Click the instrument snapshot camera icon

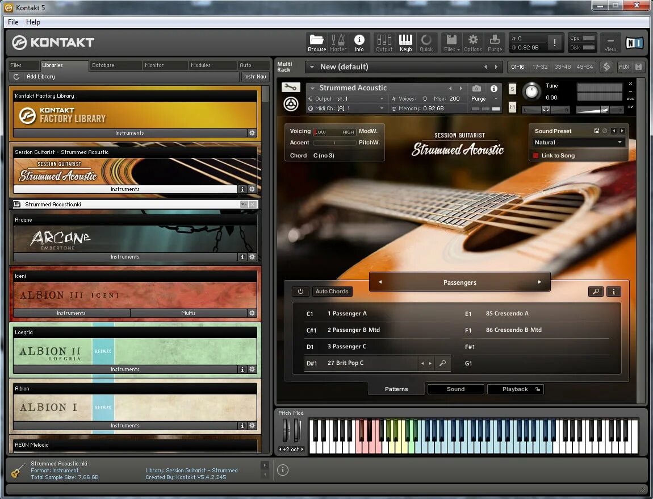pyautogui.click(x=476, y=89)
